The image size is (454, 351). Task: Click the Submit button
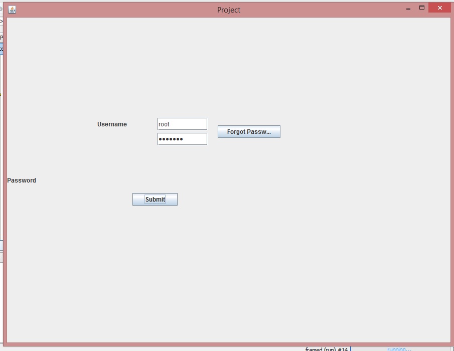[155, 200]
